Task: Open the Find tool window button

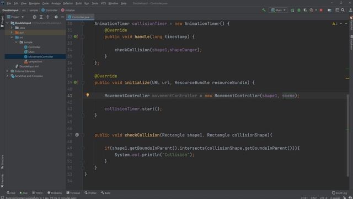Action: 11,193
